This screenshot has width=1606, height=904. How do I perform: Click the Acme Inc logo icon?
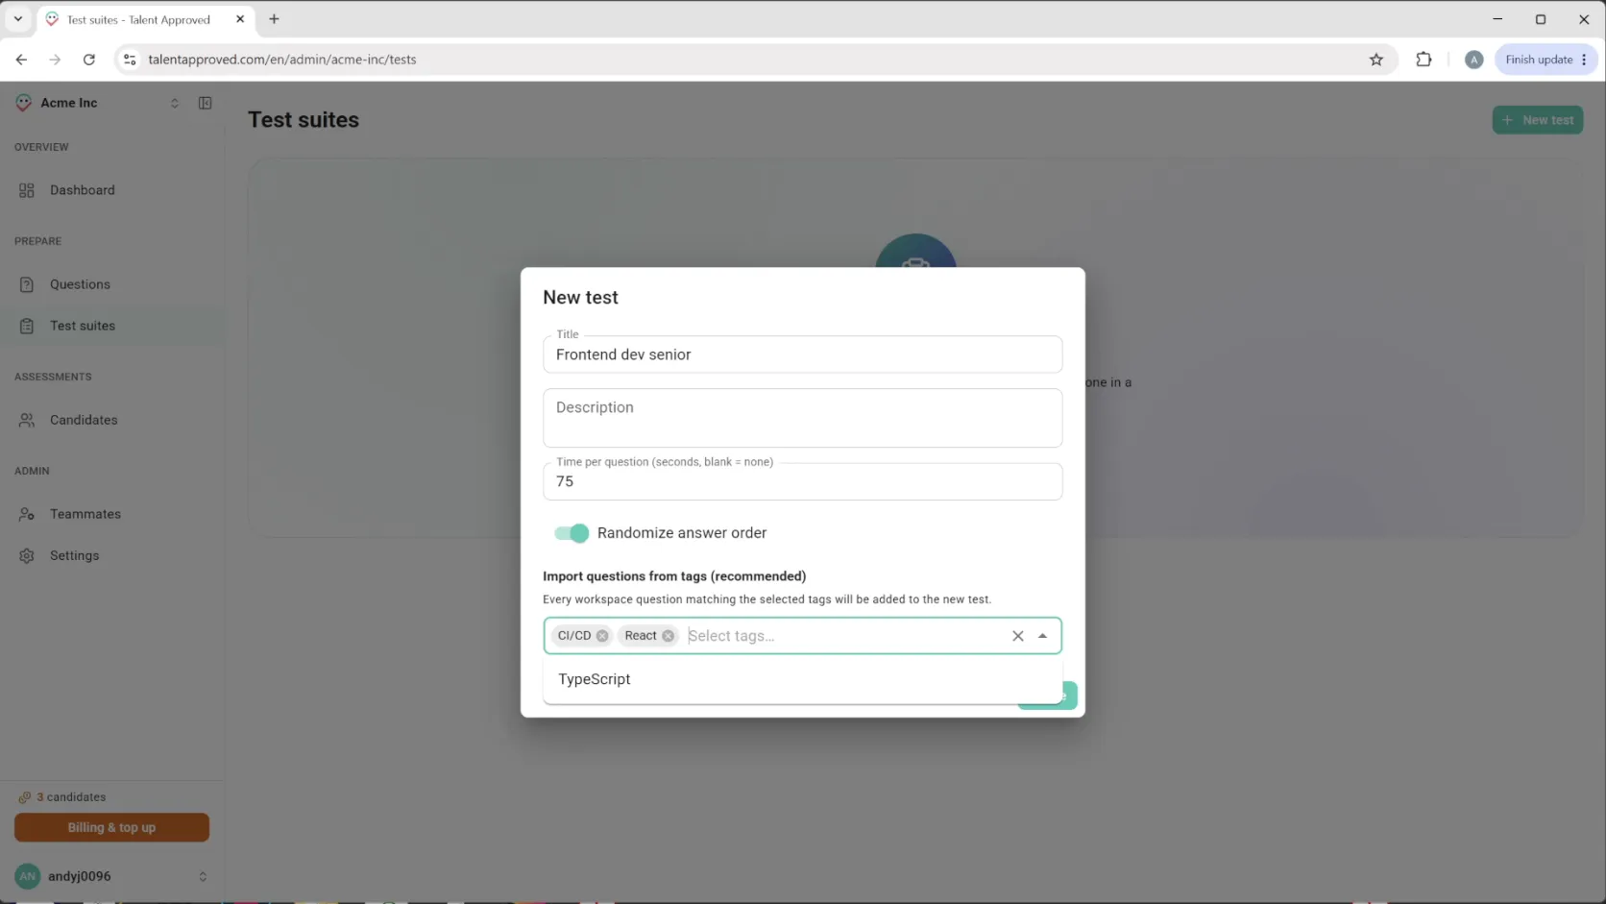pyautogui.click(x=24, y=103)
